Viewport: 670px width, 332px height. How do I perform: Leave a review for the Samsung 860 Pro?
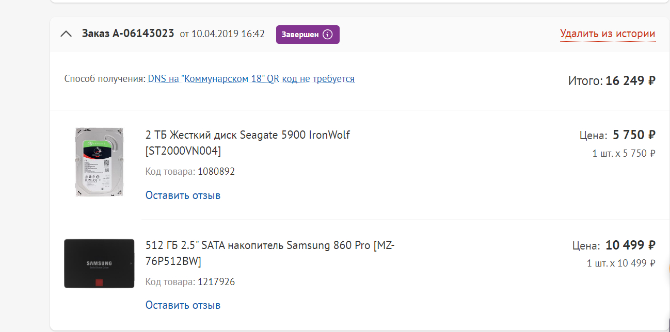[x=183, y=305]
